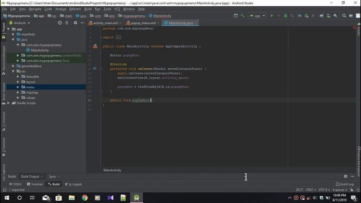Open the Terminal tool window

tap(35, 184)
